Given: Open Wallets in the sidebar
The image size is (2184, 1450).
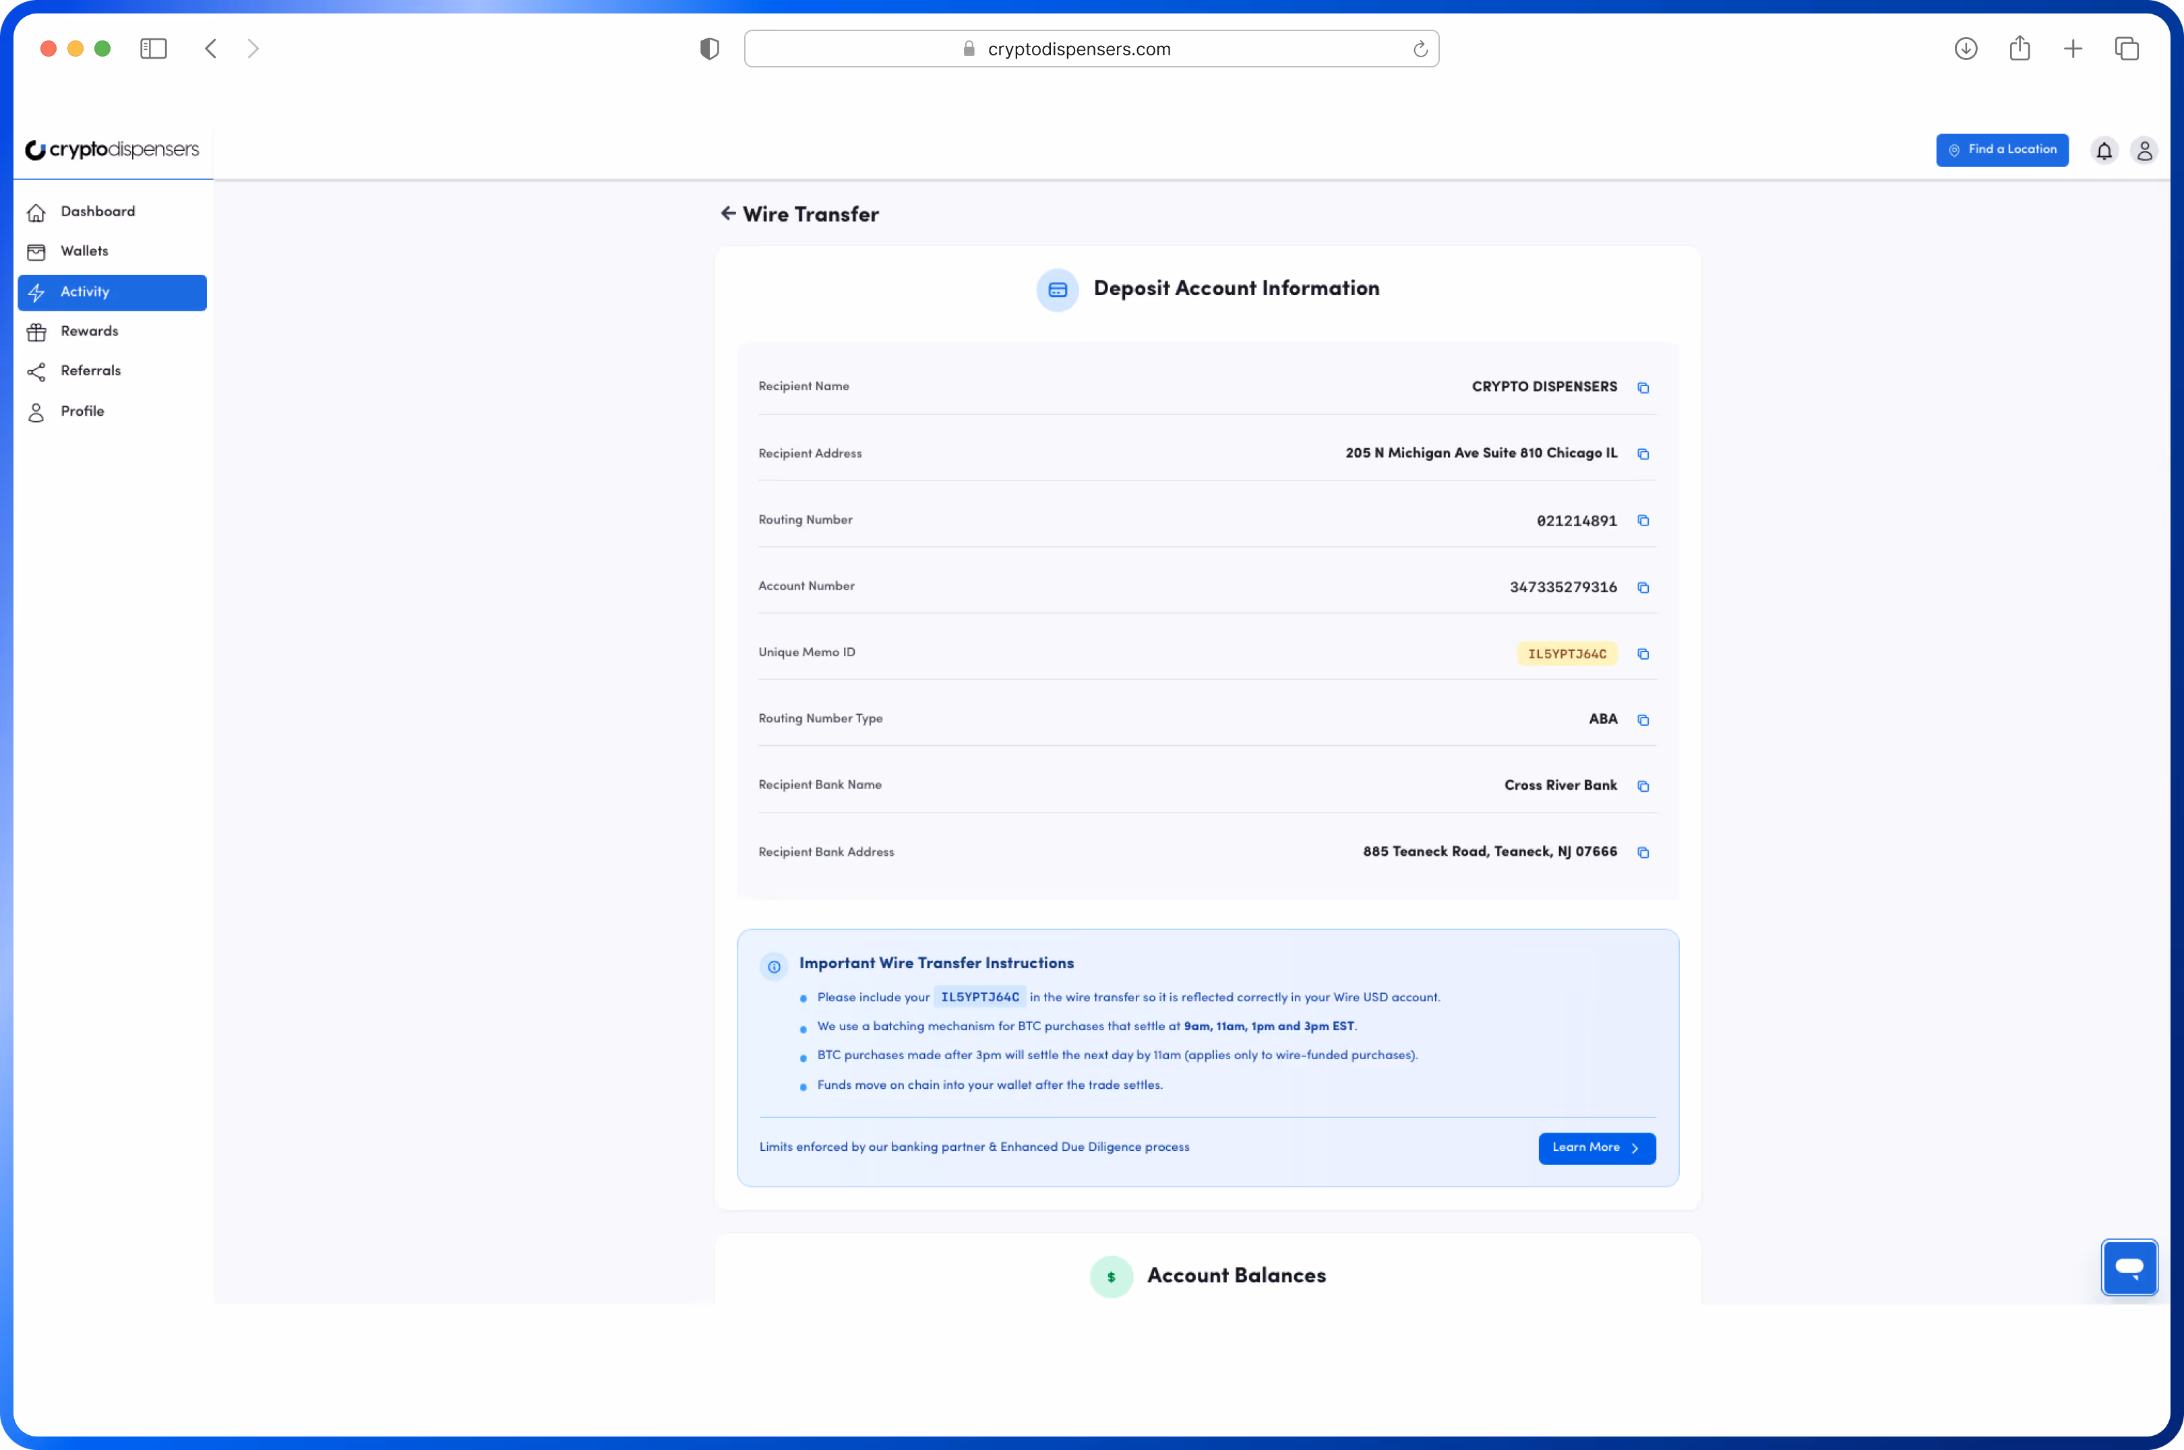Looking at the screenshot, I should 84,251.
